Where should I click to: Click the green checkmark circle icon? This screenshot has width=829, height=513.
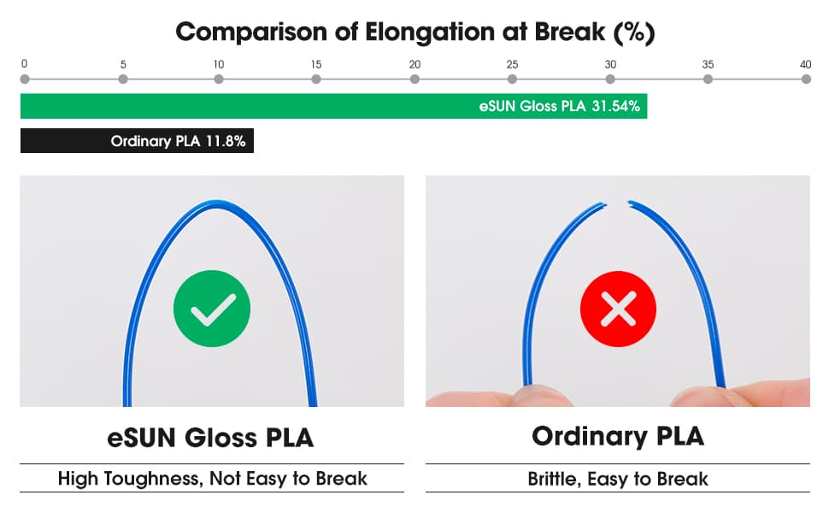tap(212, 309)
